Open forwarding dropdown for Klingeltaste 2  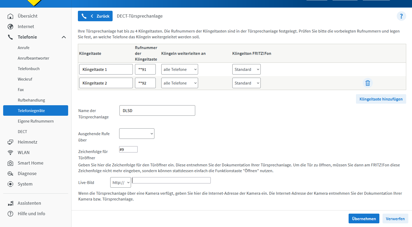180,83
